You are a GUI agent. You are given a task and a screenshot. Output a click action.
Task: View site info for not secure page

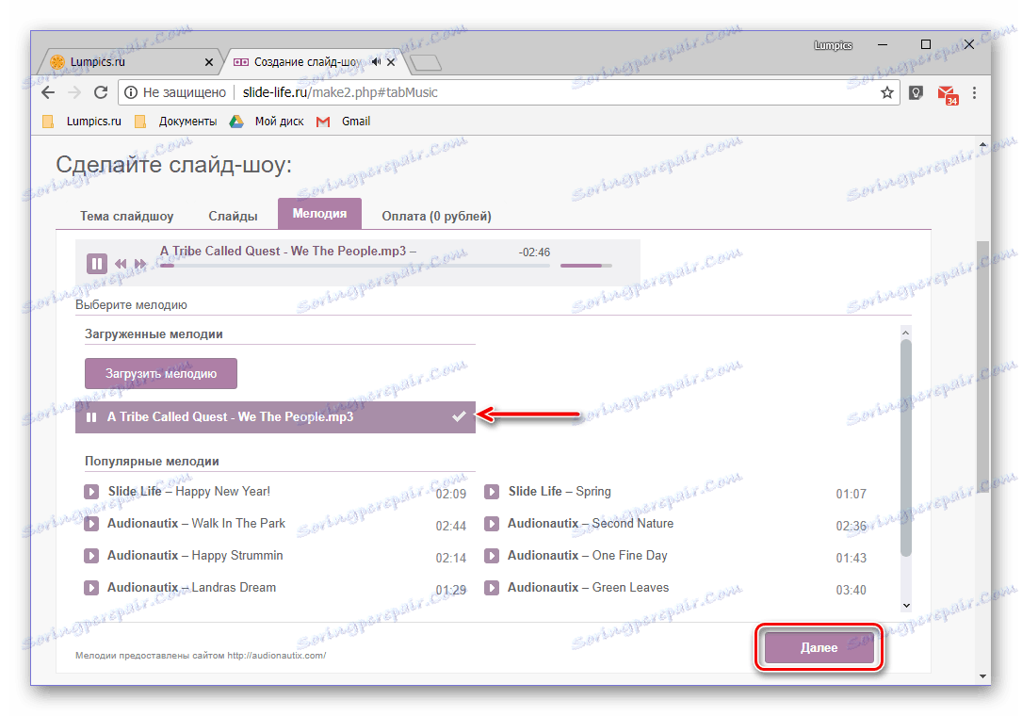point(131,92)
